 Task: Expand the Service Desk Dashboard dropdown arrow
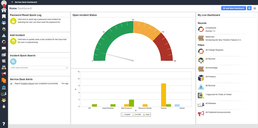pos(12,2)
